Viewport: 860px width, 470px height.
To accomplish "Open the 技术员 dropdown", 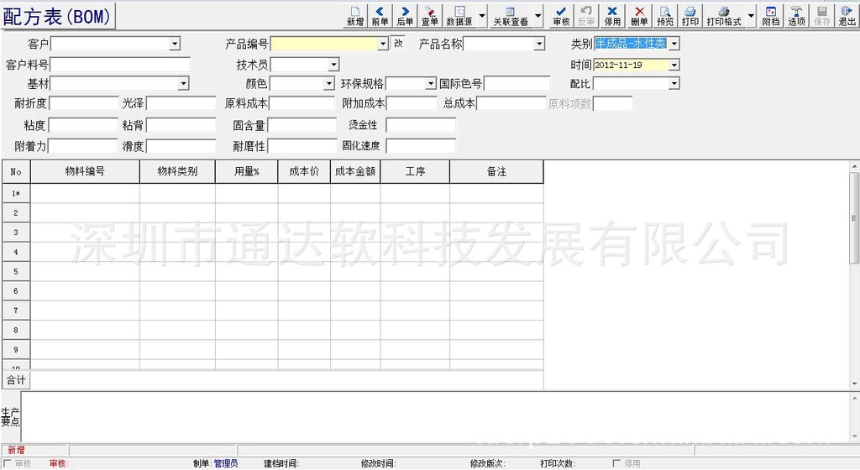I will click(333, 65).
